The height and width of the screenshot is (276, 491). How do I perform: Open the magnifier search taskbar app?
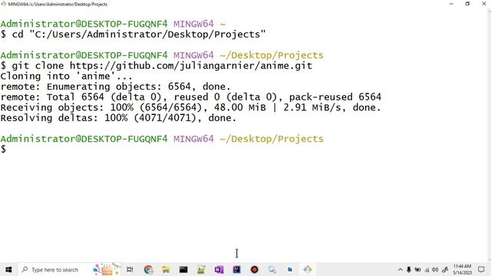272,269
